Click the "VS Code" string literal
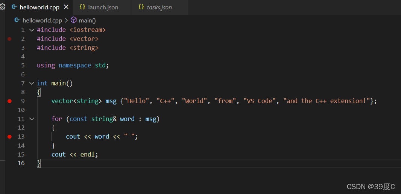The height and width of the screenshot is (194, 401). [x=260, y=101]
